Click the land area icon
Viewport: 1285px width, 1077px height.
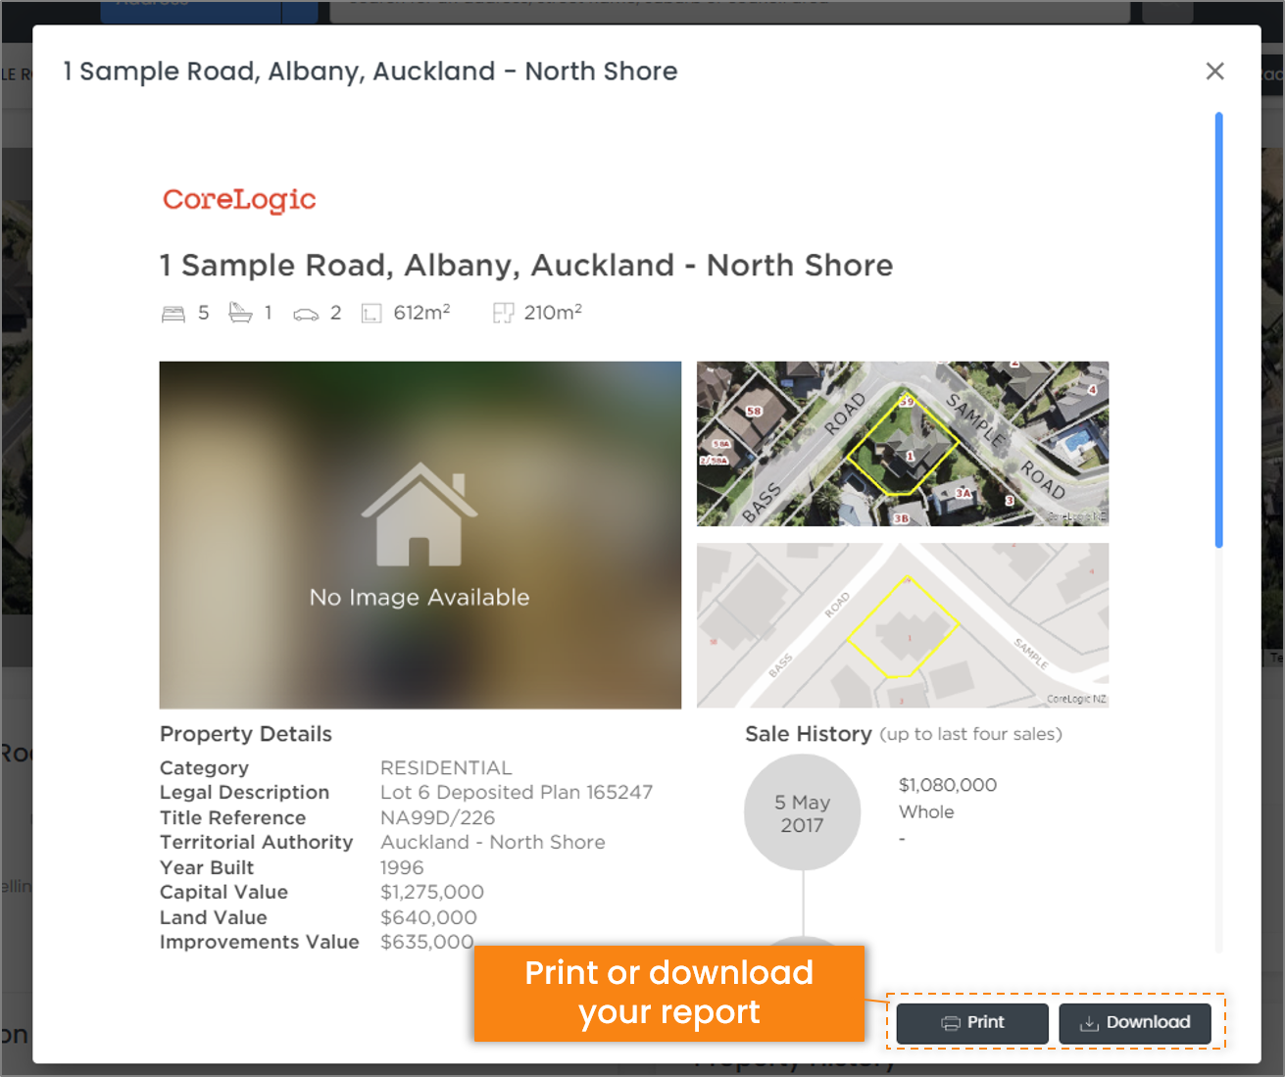[x=371, y=314]
